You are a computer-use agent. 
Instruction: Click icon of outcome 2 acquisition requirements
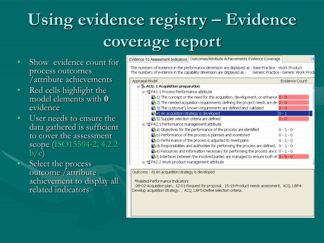tap(153, 103)
